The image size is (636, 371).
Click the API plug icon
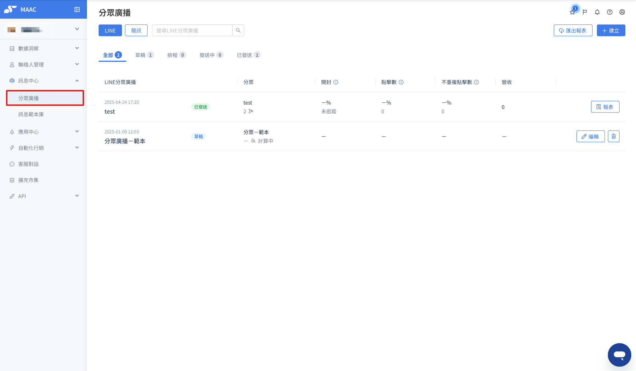(x=12, y=196)
